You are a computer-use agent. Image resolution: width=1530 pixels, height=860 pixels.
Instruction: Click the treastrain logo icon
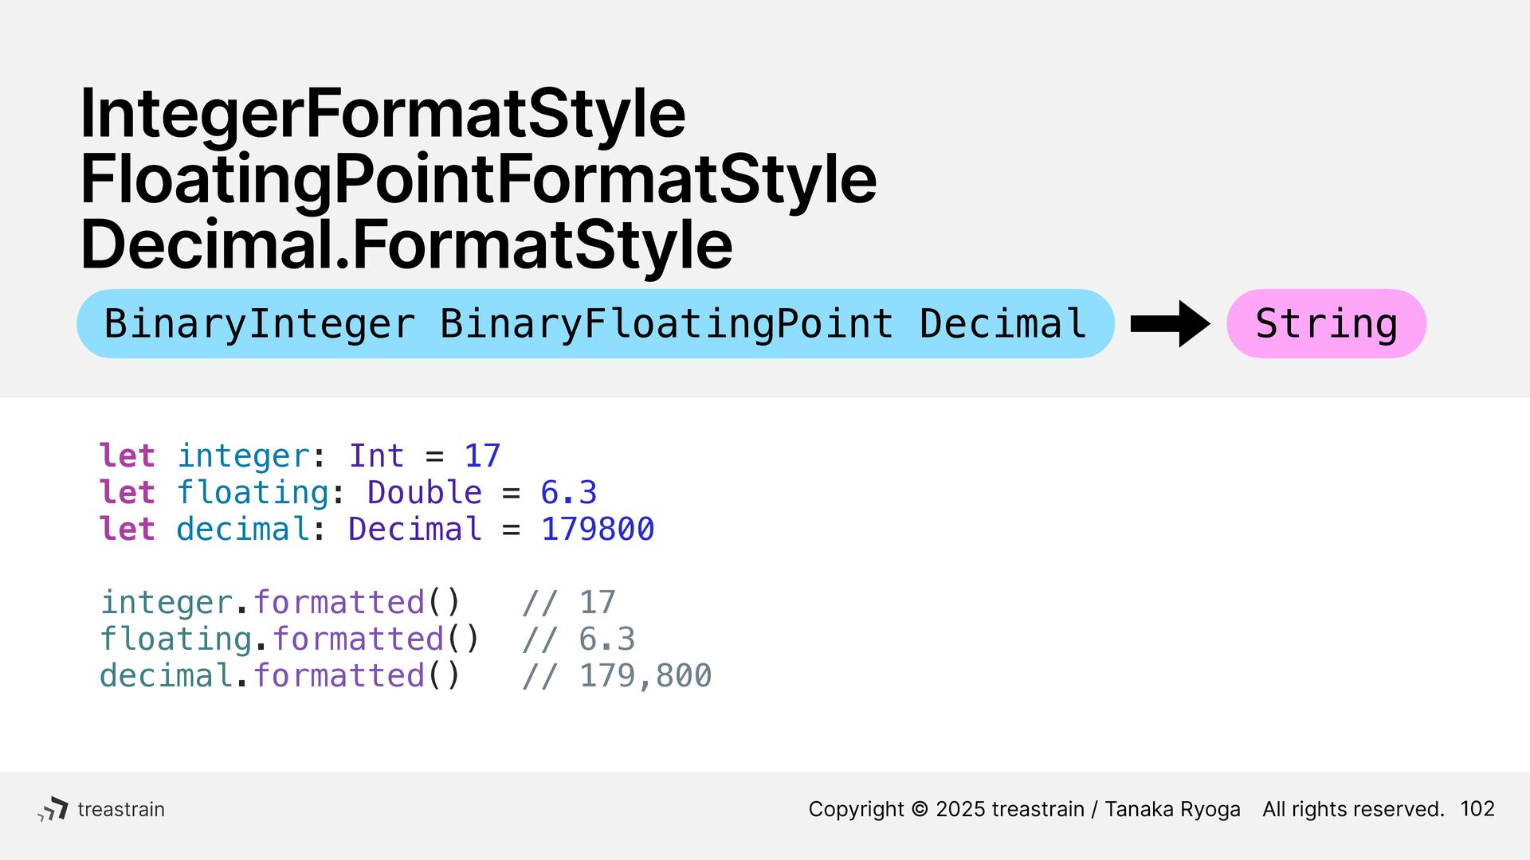[x=53, y=808]
